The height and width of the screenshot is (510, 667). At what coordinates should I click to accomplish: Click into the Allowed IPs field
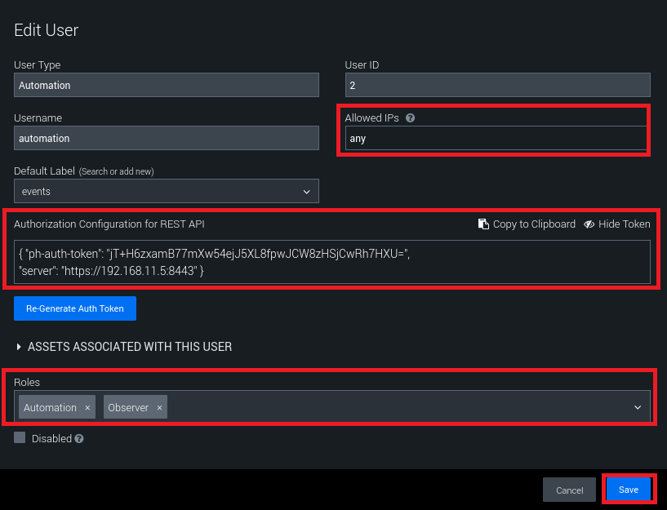coord(496,139)
